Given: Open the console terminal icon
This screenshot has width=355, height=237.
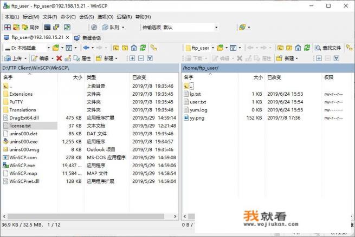Looking at the screenshot, I should pyautogui.click(x=47, y=28).
